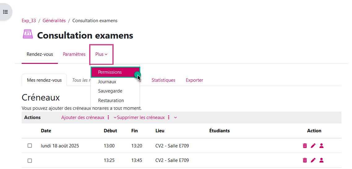Delete the 13:00 slot with trash icon

point(305,146)
